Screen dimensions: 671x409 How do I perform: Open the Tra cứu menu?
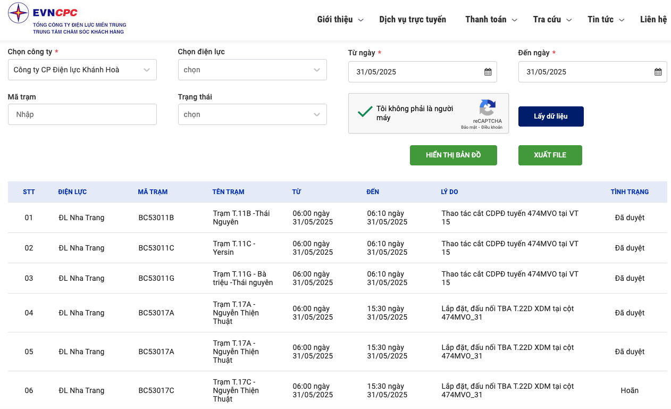coord(552,20)
